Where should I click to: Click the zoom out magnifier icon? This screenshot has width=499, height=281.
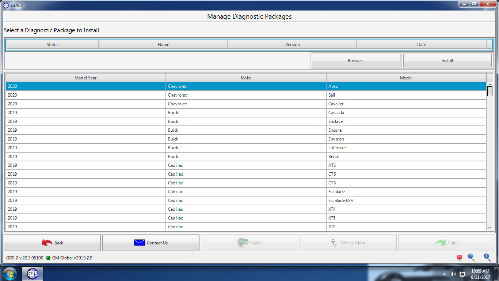coord(472,258)
